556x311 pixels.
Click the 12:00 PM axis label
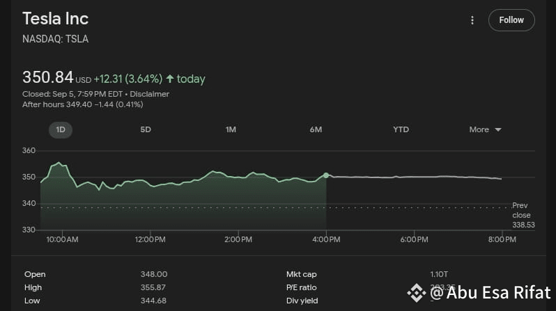click(x=150, y=239)
